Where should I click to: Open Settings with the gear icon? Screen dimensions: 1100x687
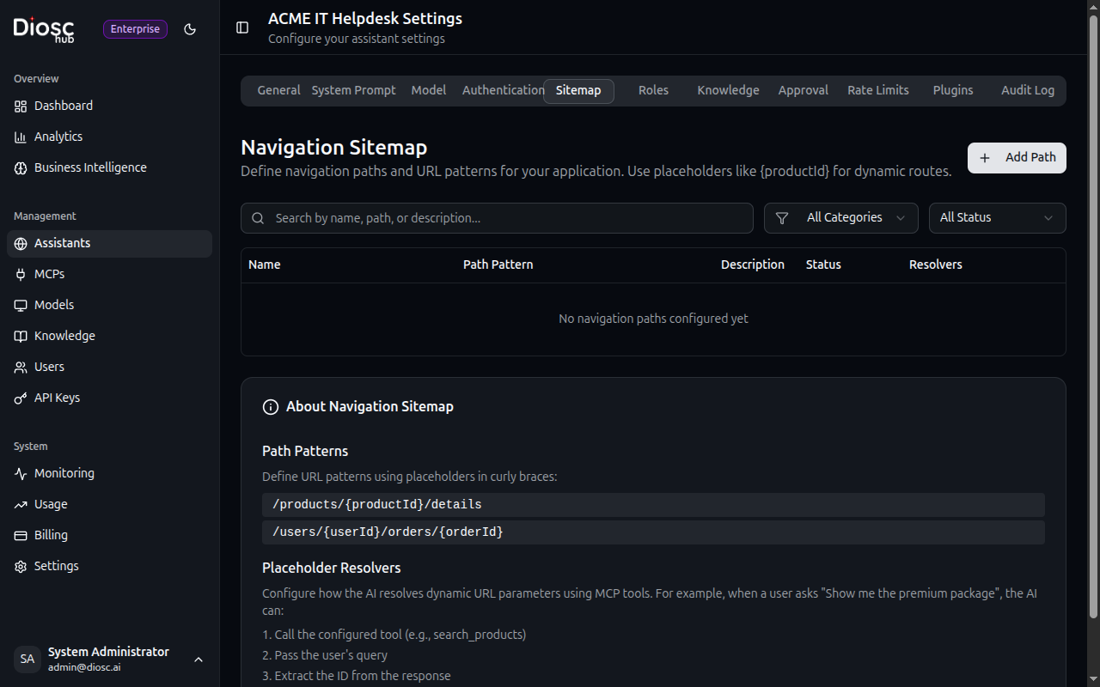(21, 565)
